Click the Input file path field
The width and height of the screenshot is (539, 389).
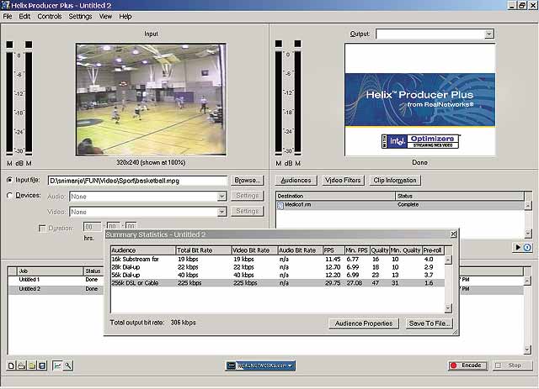[137, 181]
